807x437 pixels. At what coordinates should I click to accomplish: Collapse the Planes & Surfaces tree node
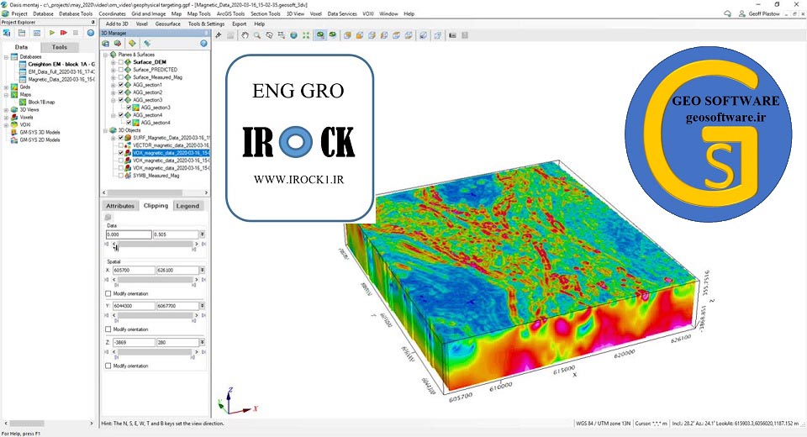point(106,55)
